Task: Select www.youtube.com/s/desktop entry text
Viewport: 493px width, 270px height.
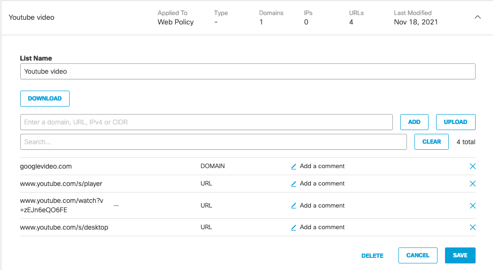Action: coord(64,227)
